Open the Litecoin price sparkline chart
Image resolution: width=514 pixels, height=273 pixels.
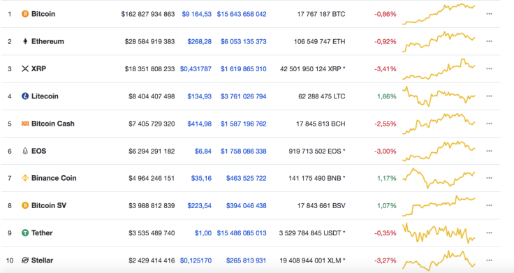439,96
